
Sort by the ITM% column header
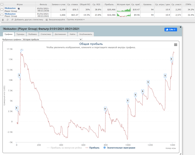[188, 4]
